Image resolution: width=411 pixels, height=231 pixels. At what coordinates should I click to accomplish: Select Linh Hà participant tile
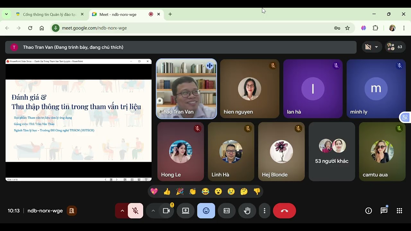tap(231, 151)
